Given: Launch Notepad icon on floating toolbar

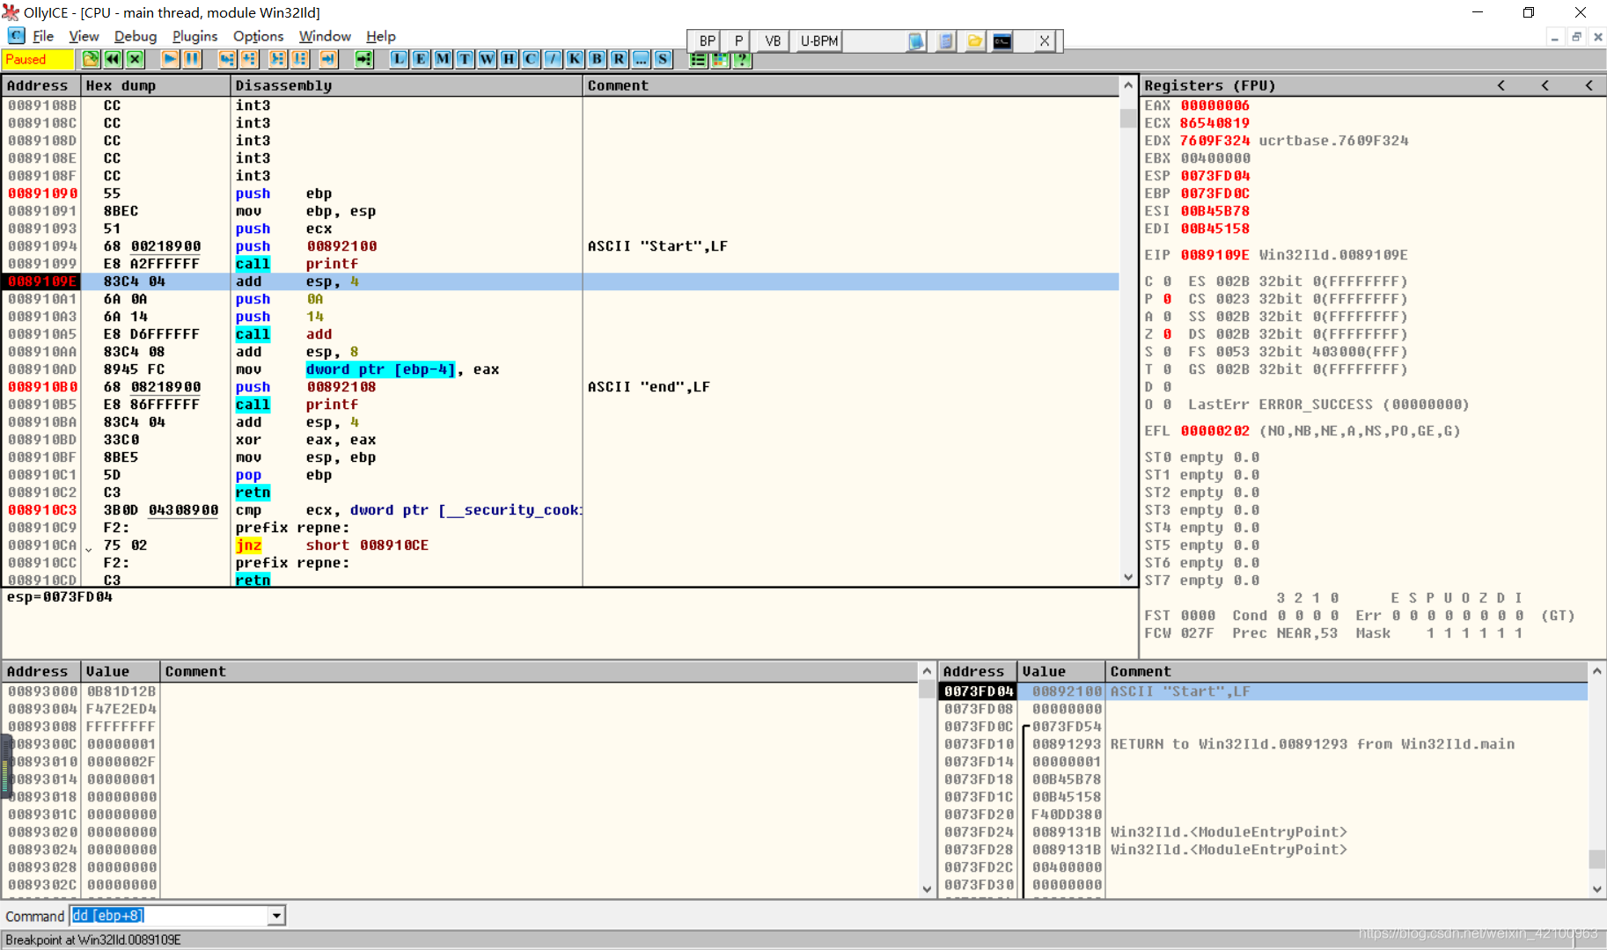Looking at the screenshot, I should tap(916, 40).
